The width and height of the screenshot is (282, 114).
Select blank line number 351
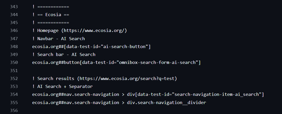[x=14, y=71]
